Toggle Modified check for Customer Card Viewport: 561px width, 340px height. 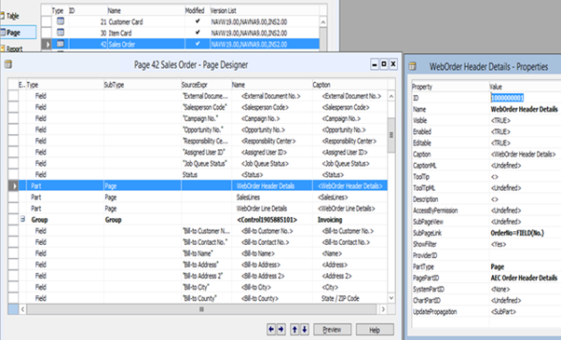coord(198,21)
